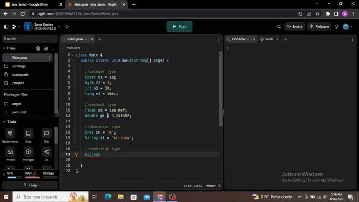Click the Storage usage bar

point(50,177)
